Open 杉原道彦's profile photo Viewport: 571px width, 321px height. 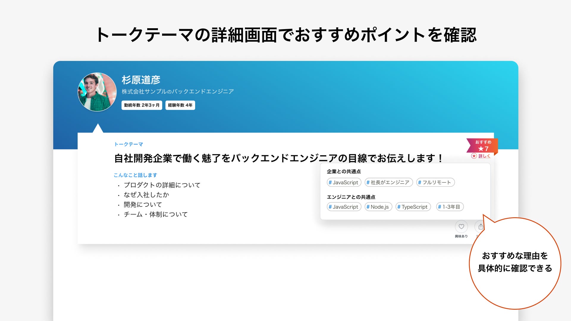[97, 92]
